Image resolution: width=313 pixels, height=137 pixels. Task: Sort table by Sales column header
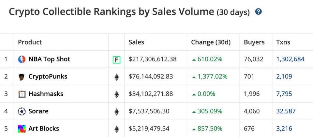[136, 42]
